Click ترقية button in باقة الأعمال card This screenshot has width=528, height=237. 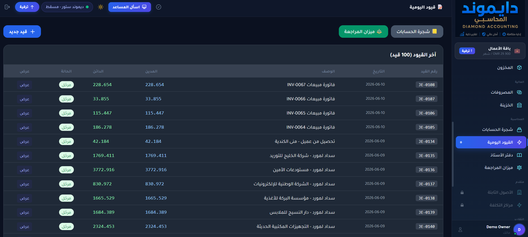(x=467, y=51)
